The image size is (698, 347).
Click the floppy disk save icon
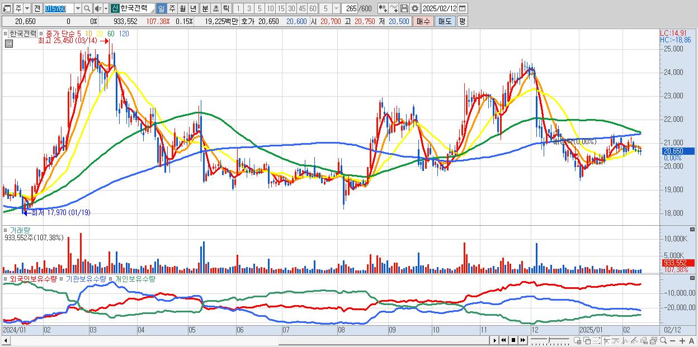pyautogui.click(x=404, y=8)
